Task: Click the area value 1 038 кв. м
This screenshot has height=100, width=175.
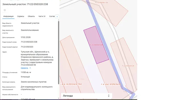Action: pos(26,72)
